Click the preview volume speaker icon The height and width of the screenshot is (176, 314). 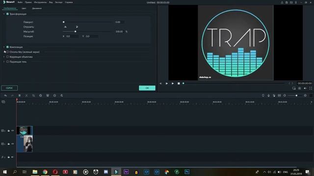[x=305, y=88]
